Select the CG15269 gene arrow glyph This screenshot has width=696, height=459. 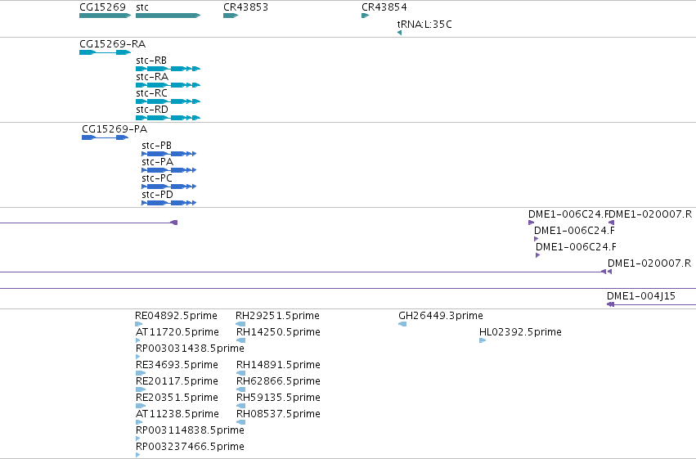[106, 16]
